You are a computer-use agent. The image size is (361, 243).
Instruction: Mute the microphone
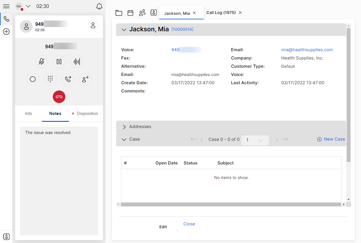41,62
